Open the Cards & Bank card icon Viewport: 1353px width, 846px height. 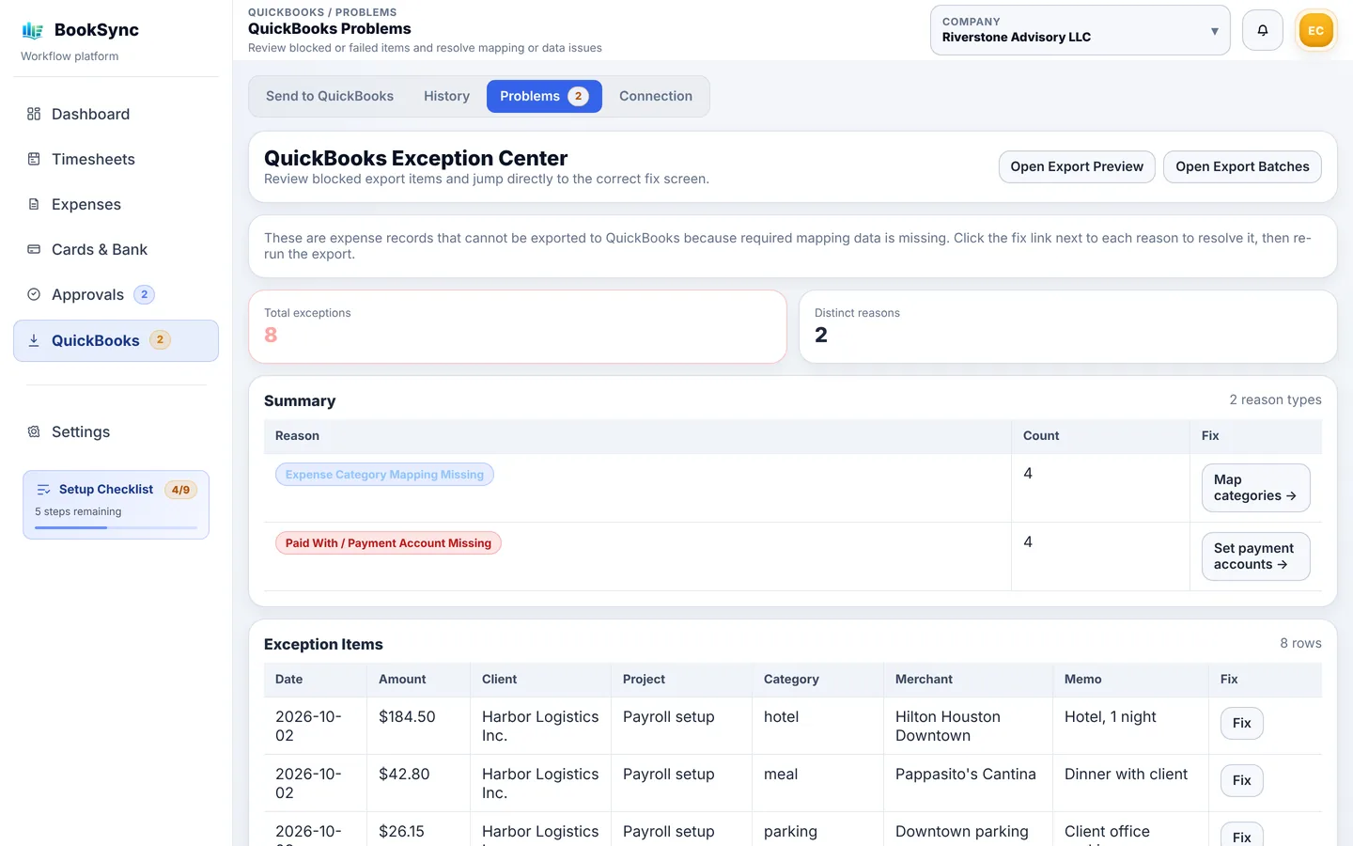(x=34, y=249)
